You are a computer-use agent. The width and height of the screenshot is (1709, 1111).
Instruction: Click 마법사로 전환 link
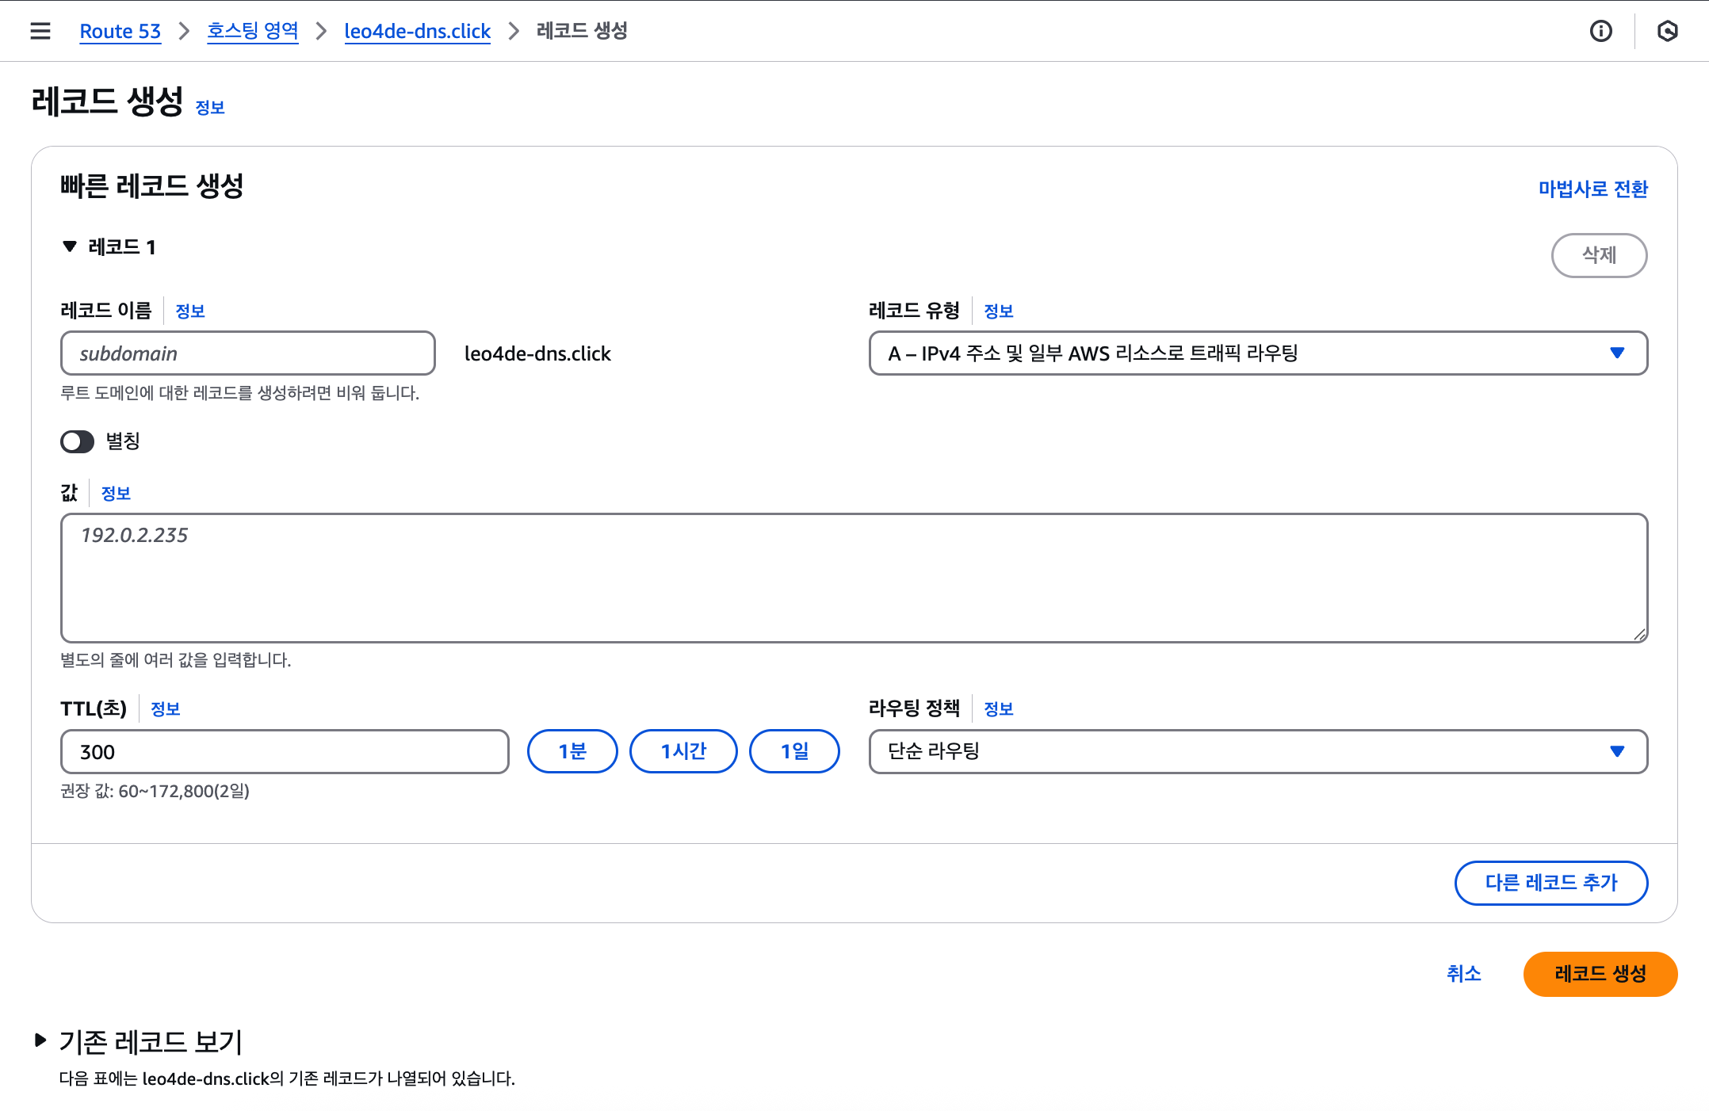(x=1592, y=189)
